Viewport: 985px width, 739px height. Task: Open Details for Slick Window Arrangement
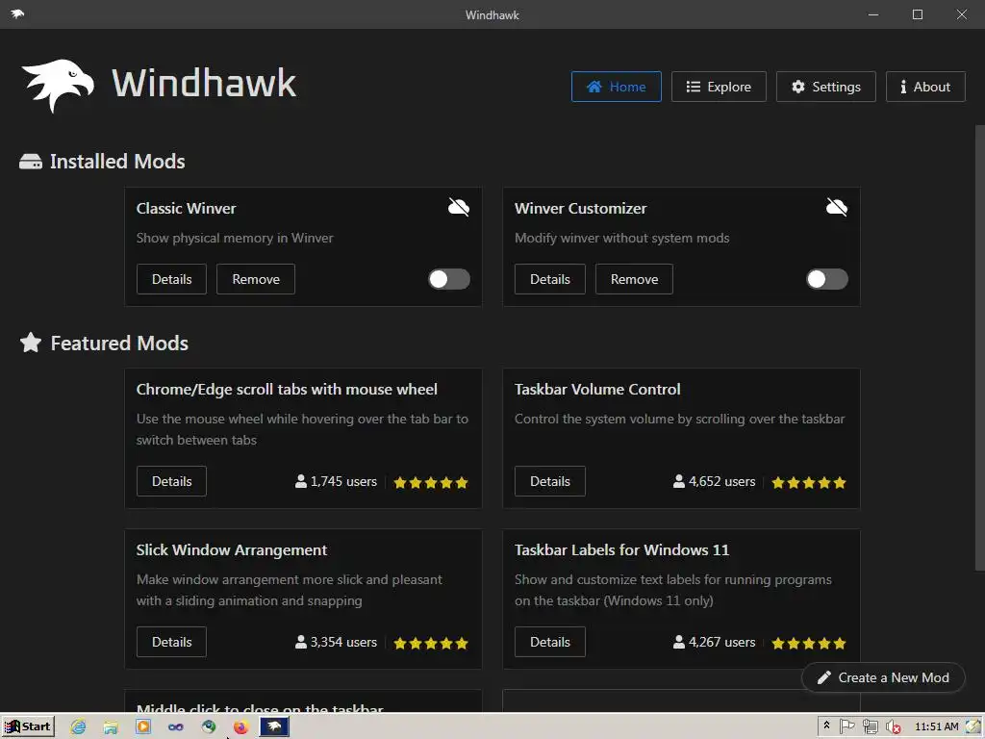171,642
